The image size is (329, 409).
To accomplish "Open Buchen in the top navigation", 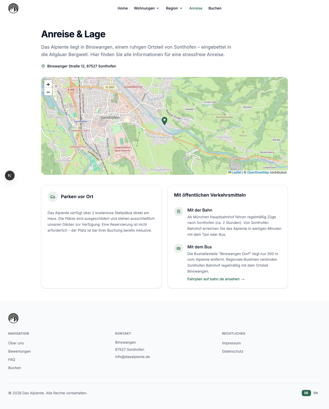I will [x=215, y=8].
